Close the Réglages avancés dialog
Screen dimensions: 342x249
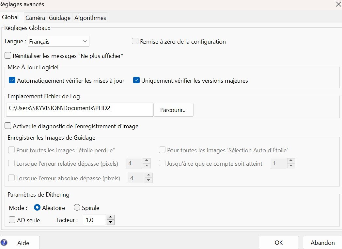[x=338, y=4]
